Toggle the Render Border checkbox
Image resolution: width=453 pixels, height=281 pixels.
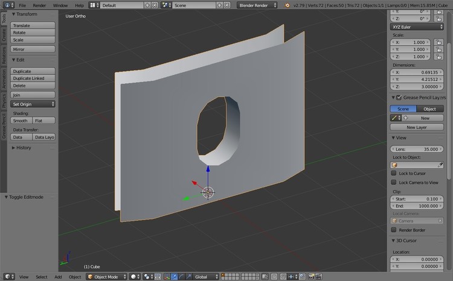click(x=394, y=230)
